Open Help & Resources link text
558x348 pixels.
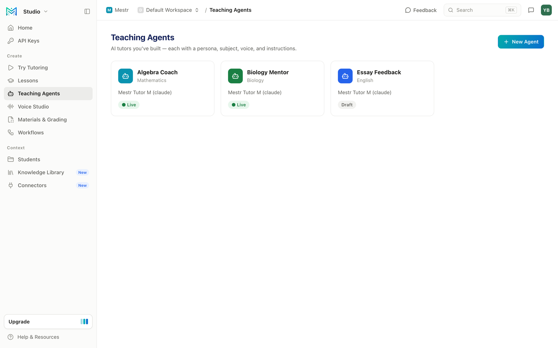coord(38,337)
